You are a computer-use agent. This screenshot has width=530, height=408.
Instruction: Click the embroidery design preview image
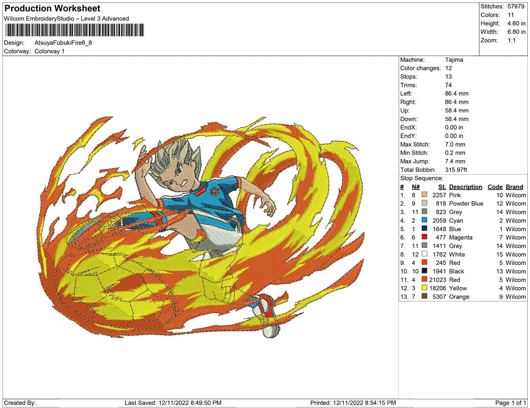[202, 228]
